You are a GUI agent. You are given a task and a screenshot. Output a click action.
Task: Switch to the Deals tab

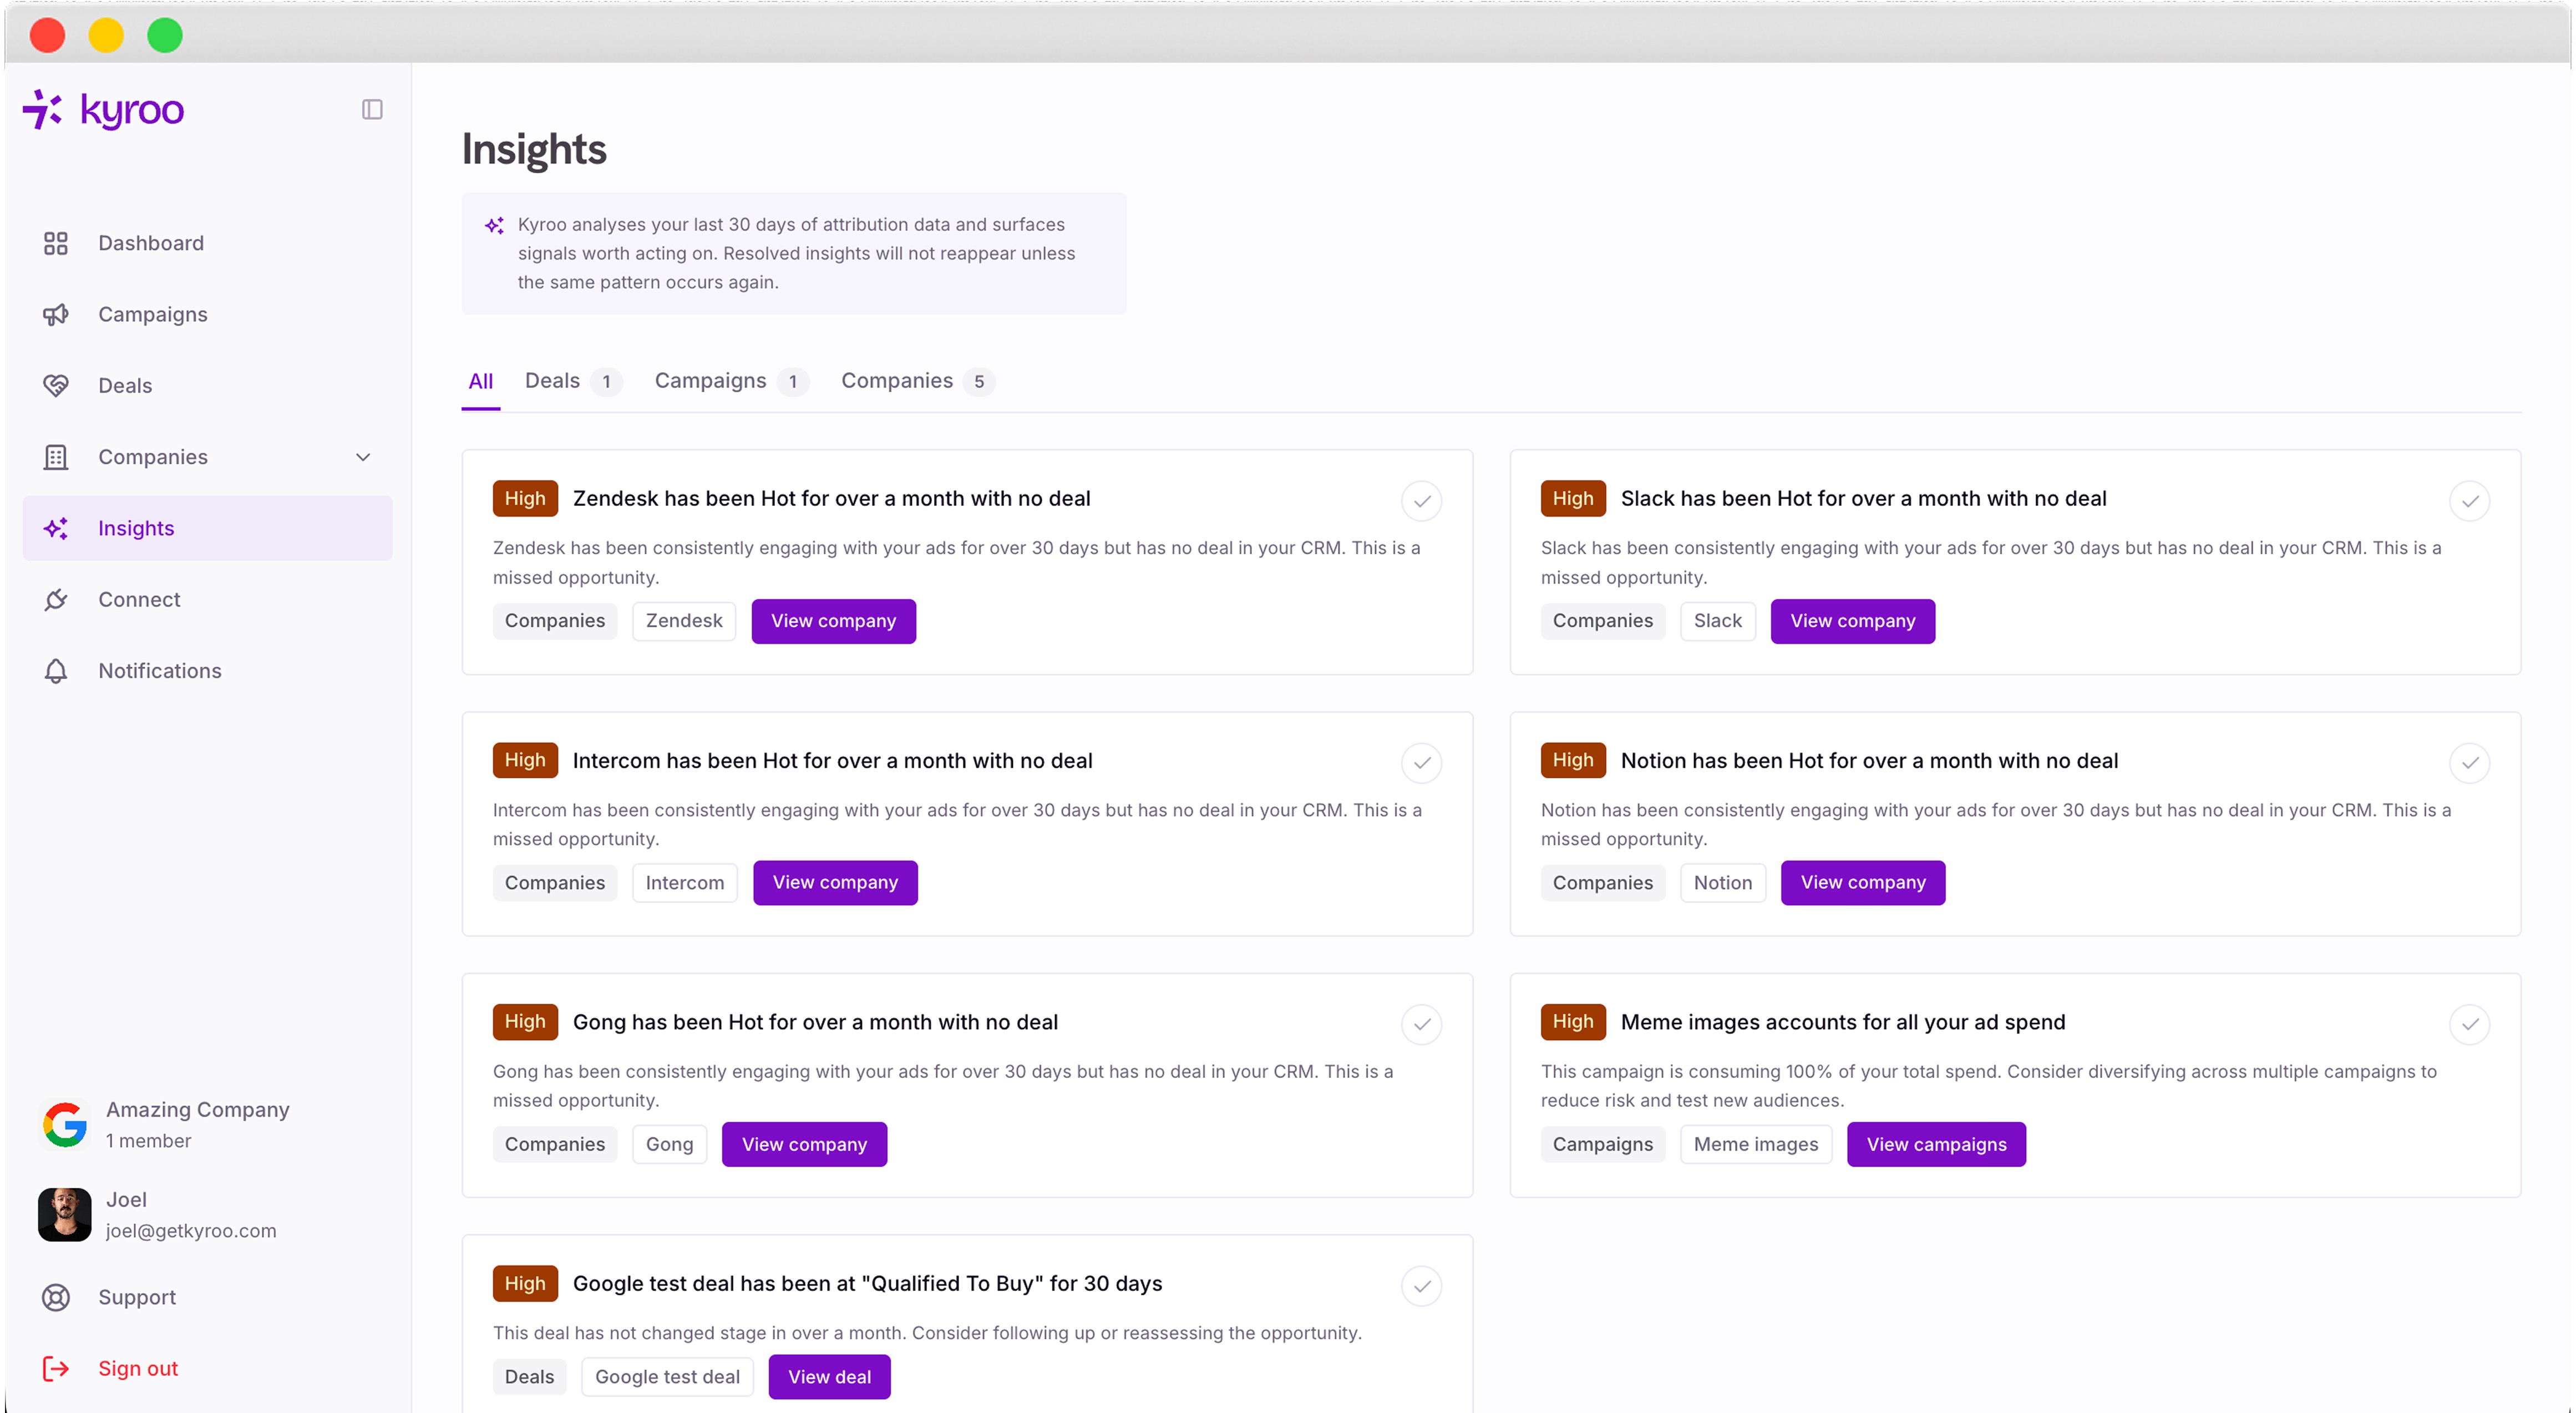(x=573, y=381)
